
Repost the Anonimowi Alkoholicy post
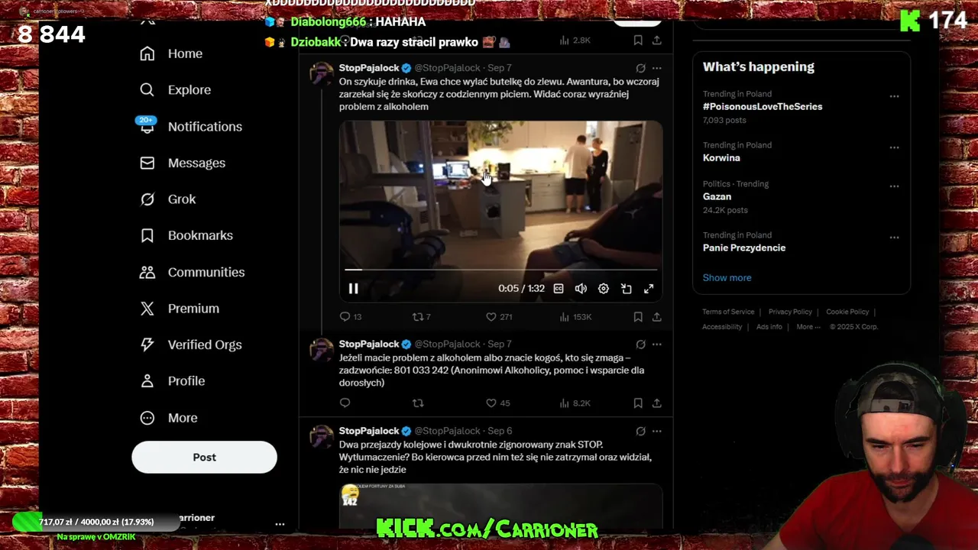coord(418,403)
